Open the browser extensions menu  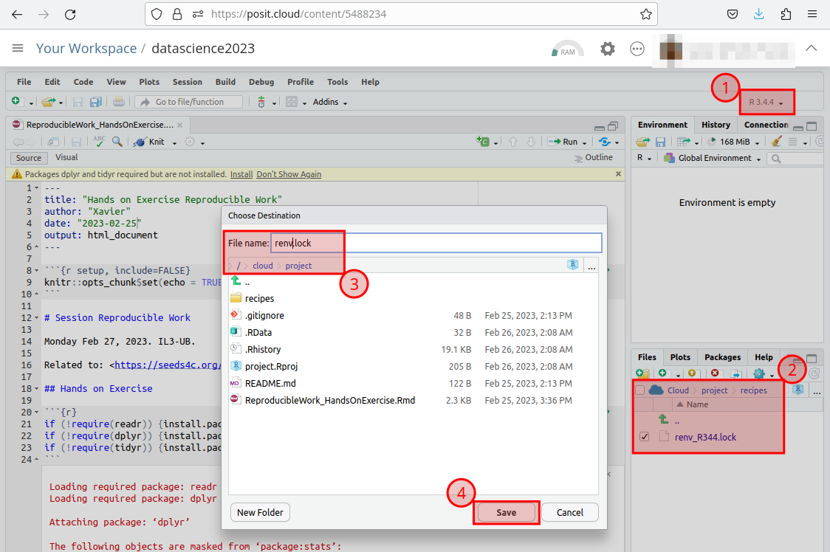click(x=786, y=14)
